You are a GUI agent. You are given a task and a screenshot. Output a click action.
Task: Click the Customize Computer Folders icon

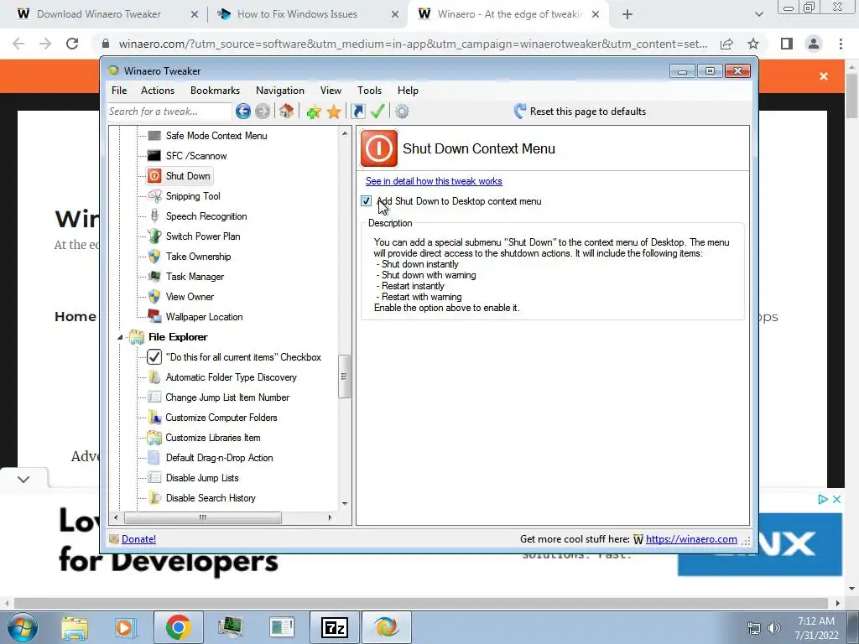tap(154, 418)
